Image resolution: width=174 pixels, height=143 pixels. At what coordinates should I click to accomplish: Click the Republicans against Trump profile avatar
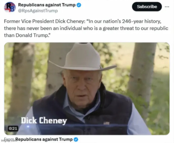pos(10,7)
